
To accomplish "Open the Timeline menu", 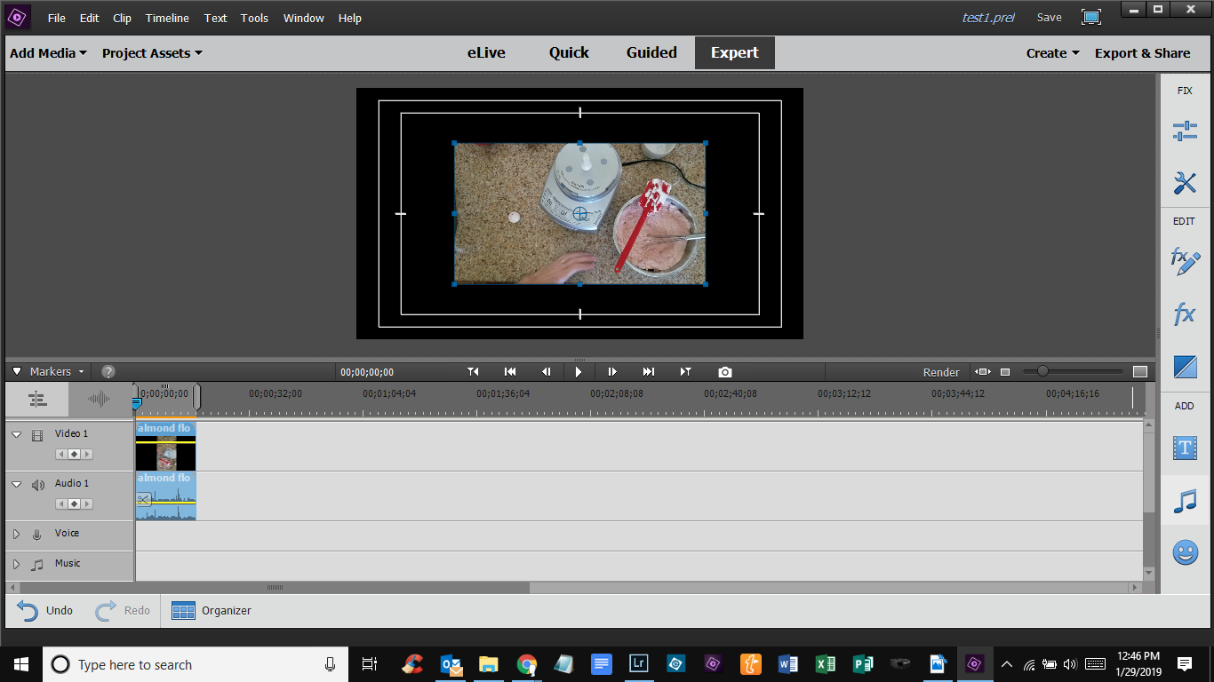I will click(x=167, y=18).
